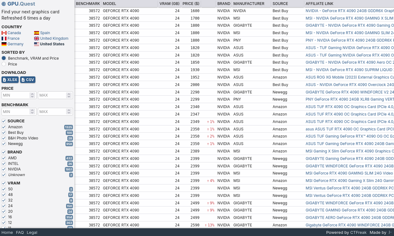This screenshot has width=394, height=236.
Task: Open the Legal footer link
Action: (32, 232)
